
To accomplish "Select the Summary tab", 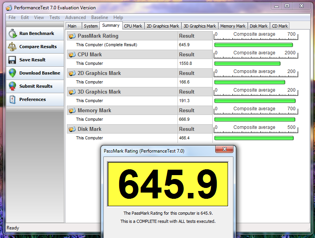I will pos(111,26).
